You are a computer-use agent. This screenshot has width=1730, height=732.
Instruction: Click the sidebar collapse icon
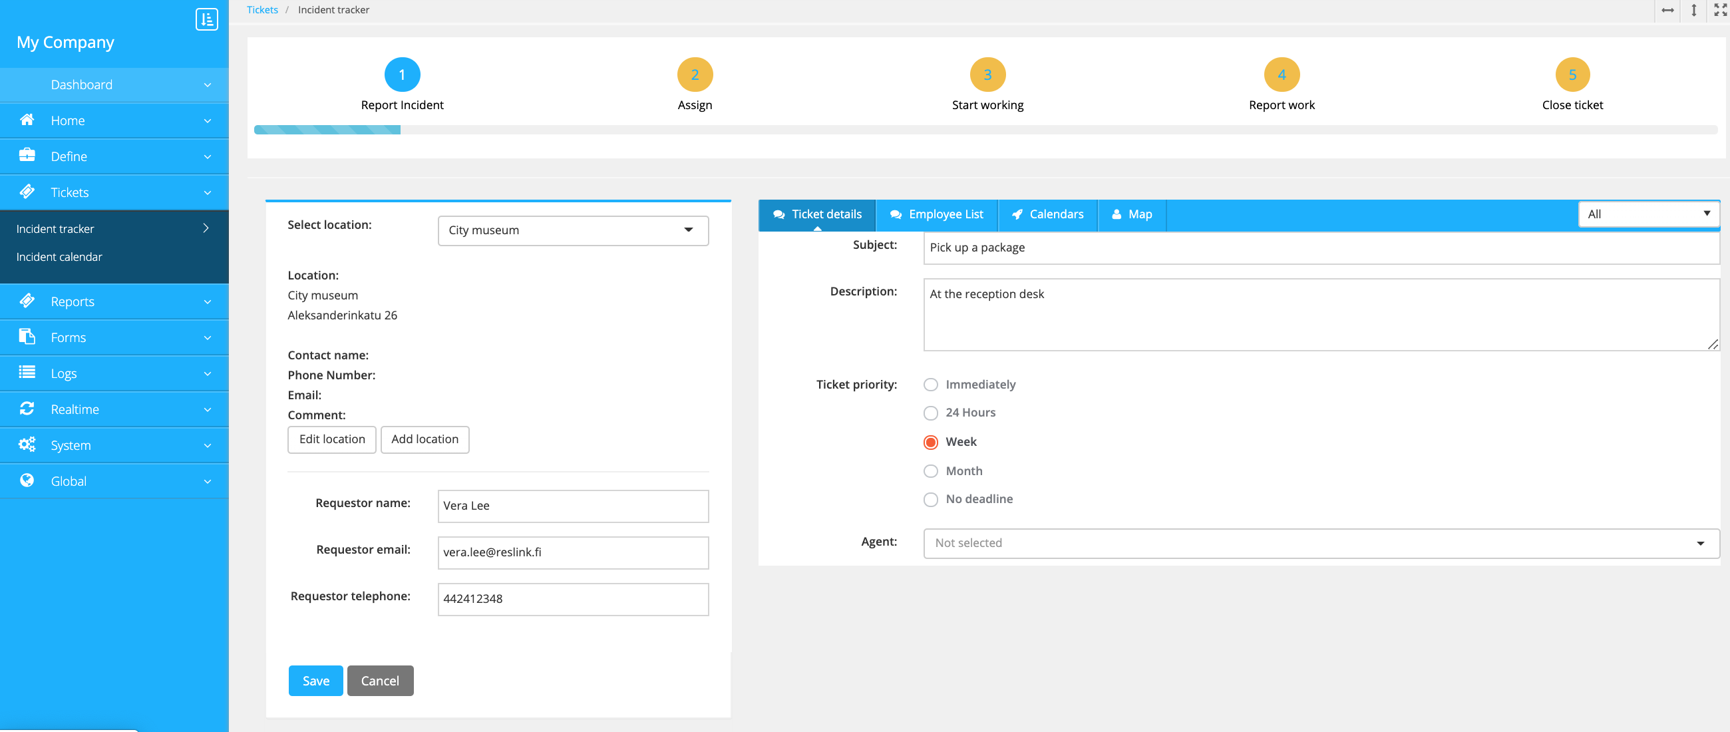point(206,19)
